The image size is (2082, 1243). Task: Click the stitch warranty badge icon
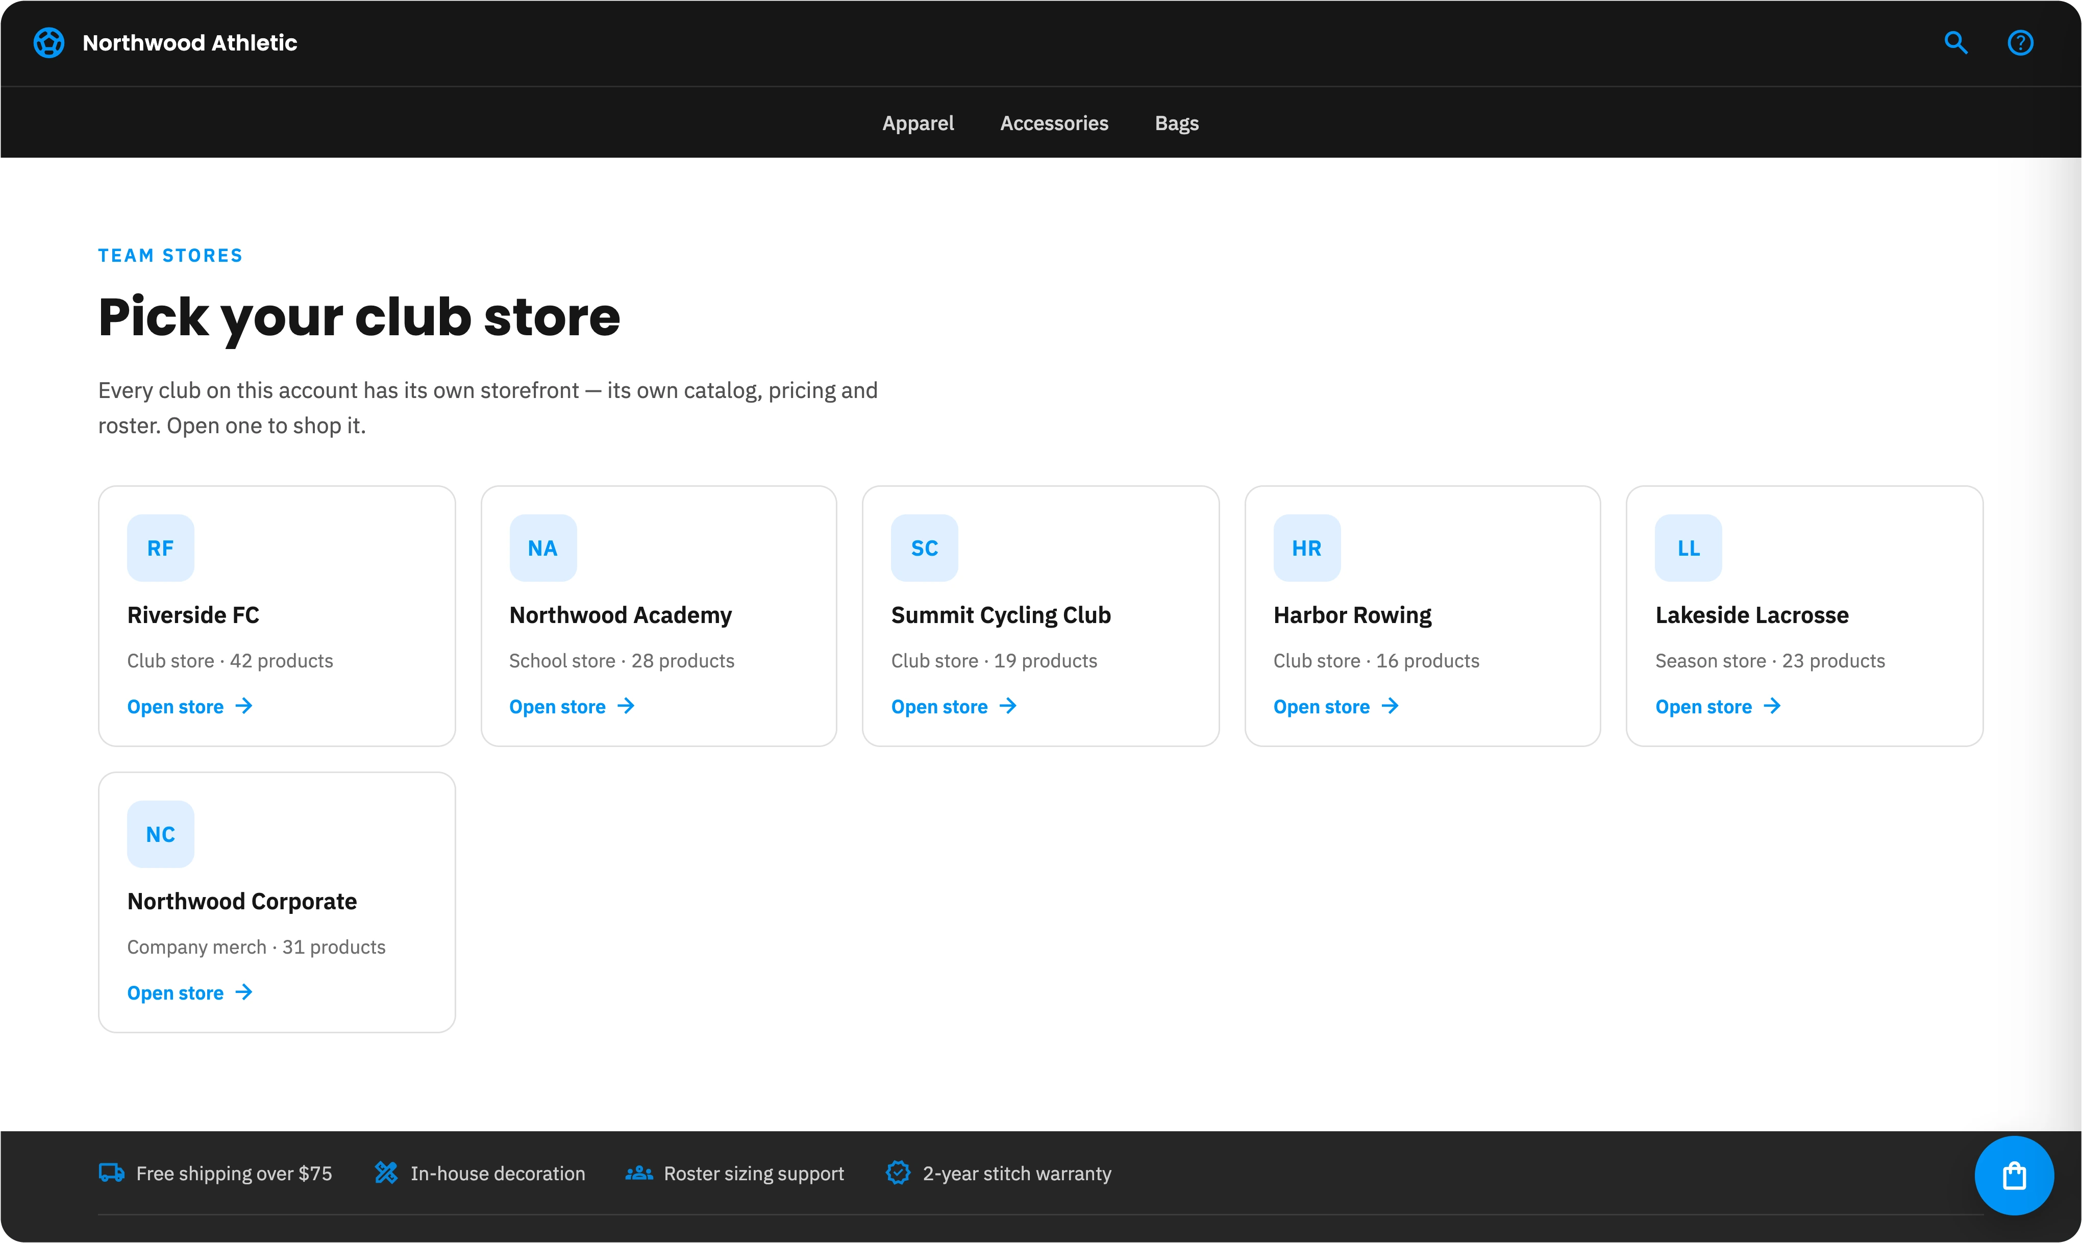click(x=898, y=1173)
